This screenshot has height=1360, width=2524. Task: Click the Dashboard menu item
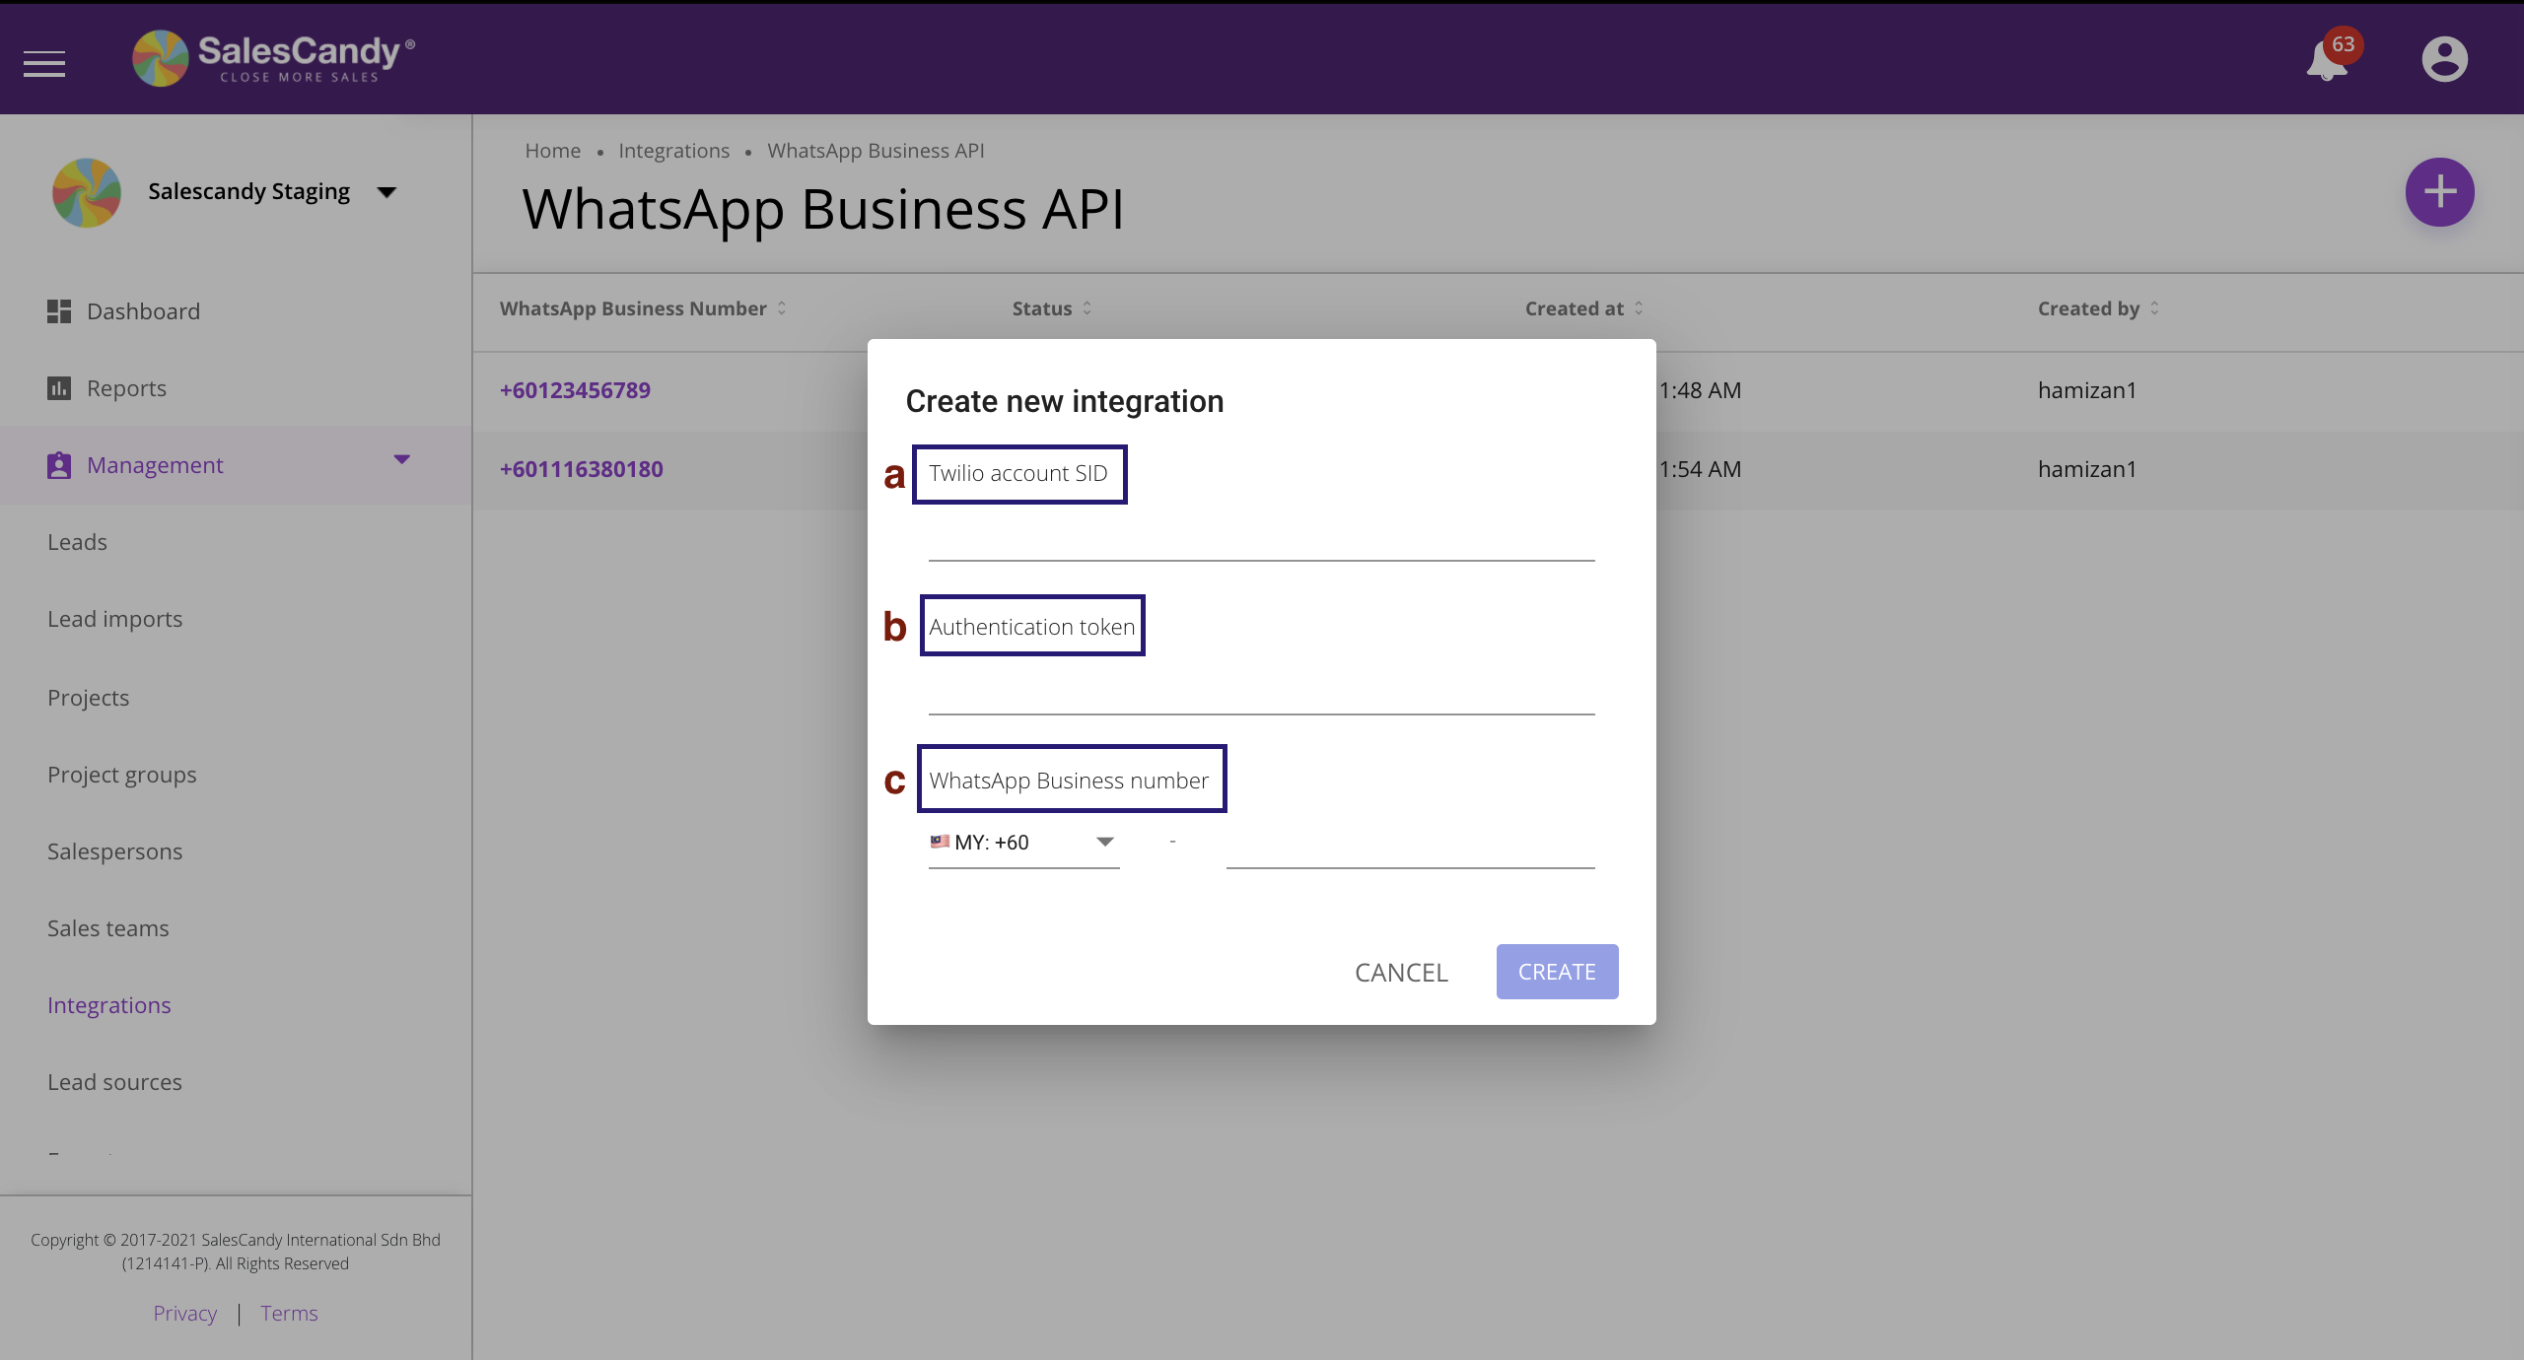(142, 309)
